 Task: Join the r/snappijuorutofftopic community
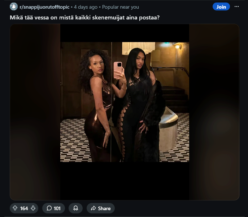[221, 6]
